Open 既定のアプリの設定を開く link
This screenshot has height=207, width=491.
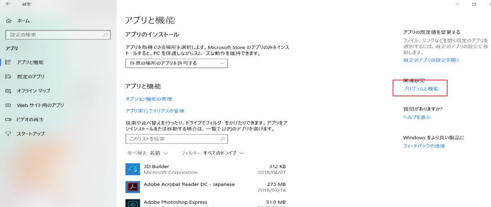(431, 60)
